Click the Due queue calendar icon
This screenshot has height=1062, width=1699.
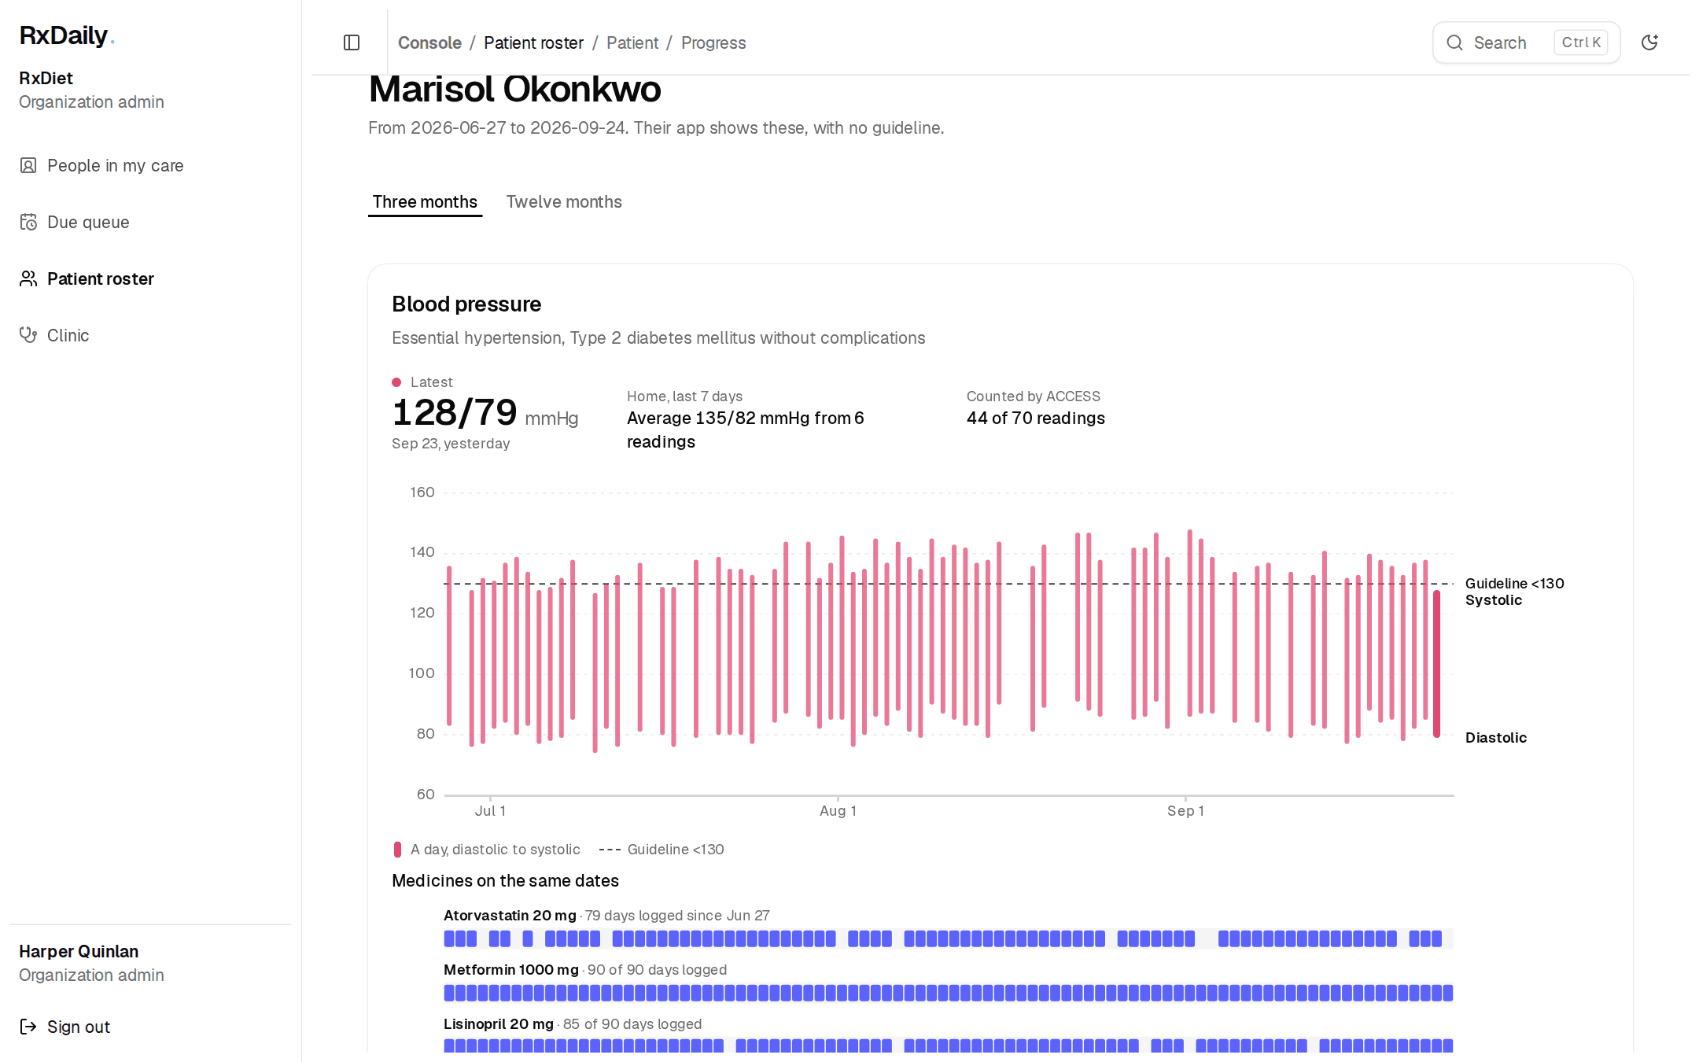[x=28, y=222]
